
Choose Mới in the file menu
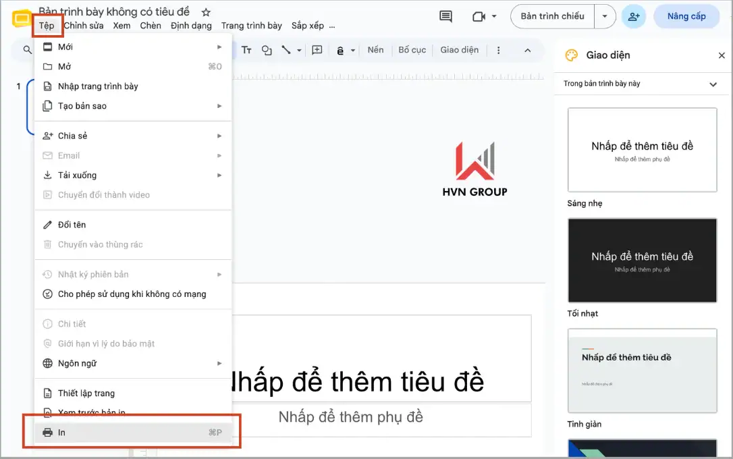tap(133, 47)
